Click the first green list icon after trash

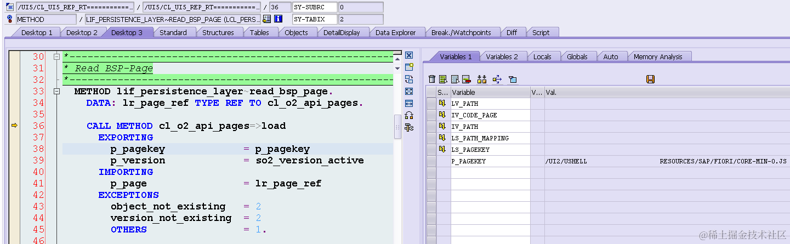pos(443,80)
